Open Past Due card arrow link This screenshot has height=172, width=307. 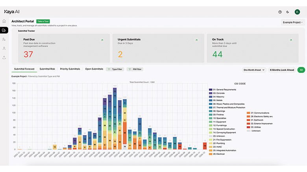point(102,40)
